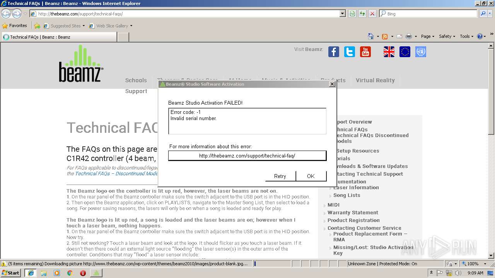Open Chrome from the taskbar
This screenshot has width=495, height=278.
[70, 273]
